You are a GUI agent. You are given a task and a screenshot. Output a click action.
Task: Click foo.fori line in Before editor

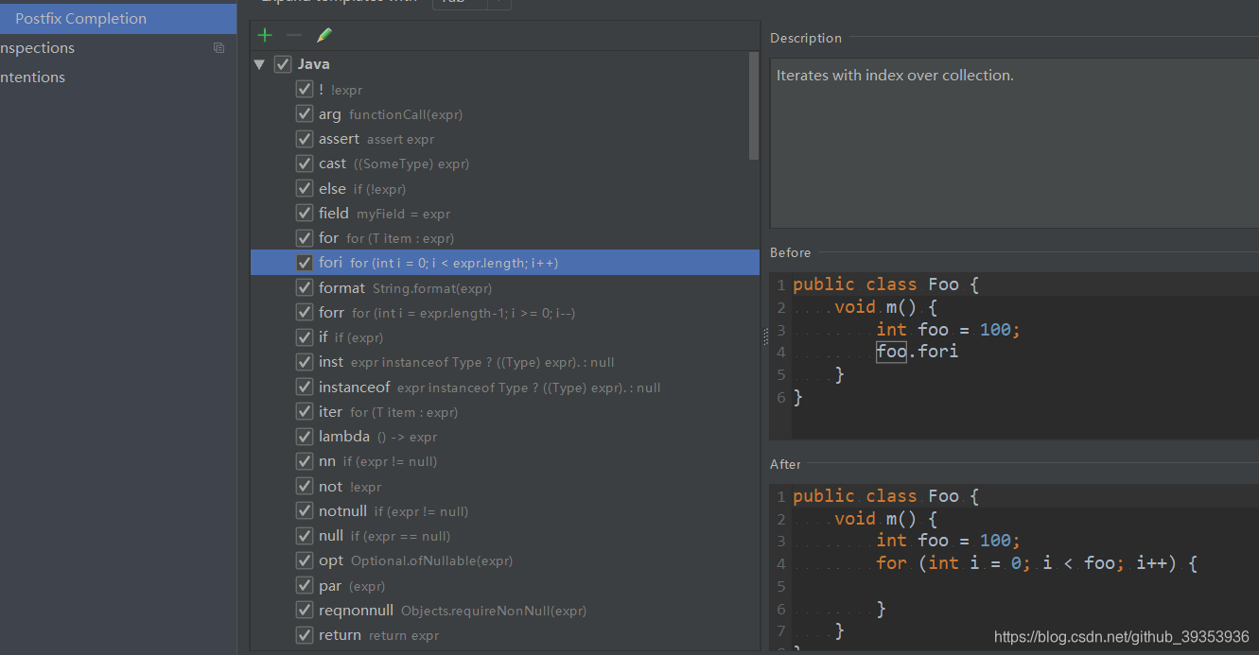click(x=918, y=352)
